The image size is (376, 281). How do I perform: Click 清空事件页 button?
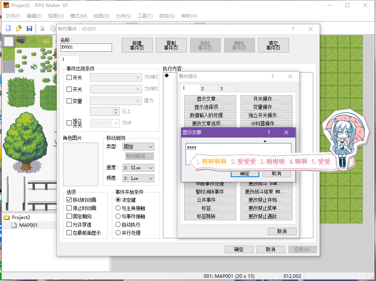[x=273, y=45]
